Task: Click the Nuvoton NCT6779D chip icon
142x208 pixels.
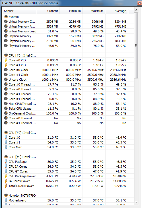Action: tap(6, 195)
